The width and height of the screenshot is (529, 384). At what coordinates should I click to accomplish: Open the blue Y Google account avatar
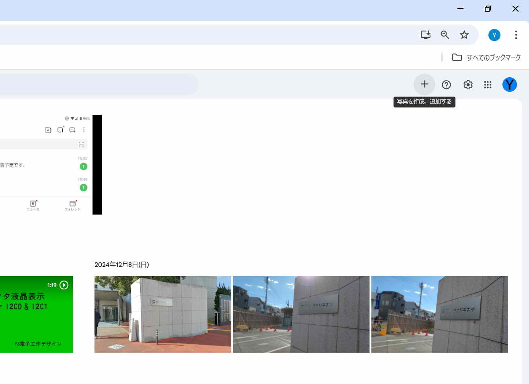(509, 85)
